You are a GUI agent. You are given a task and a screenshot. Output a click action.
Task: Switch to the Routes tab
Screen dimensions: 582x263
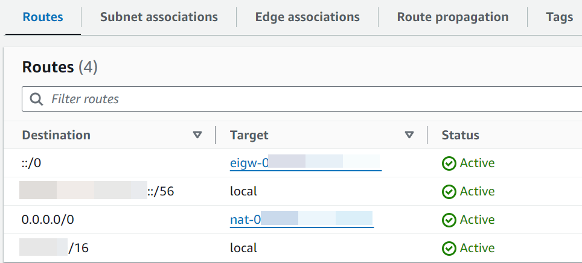coord(43,17)
